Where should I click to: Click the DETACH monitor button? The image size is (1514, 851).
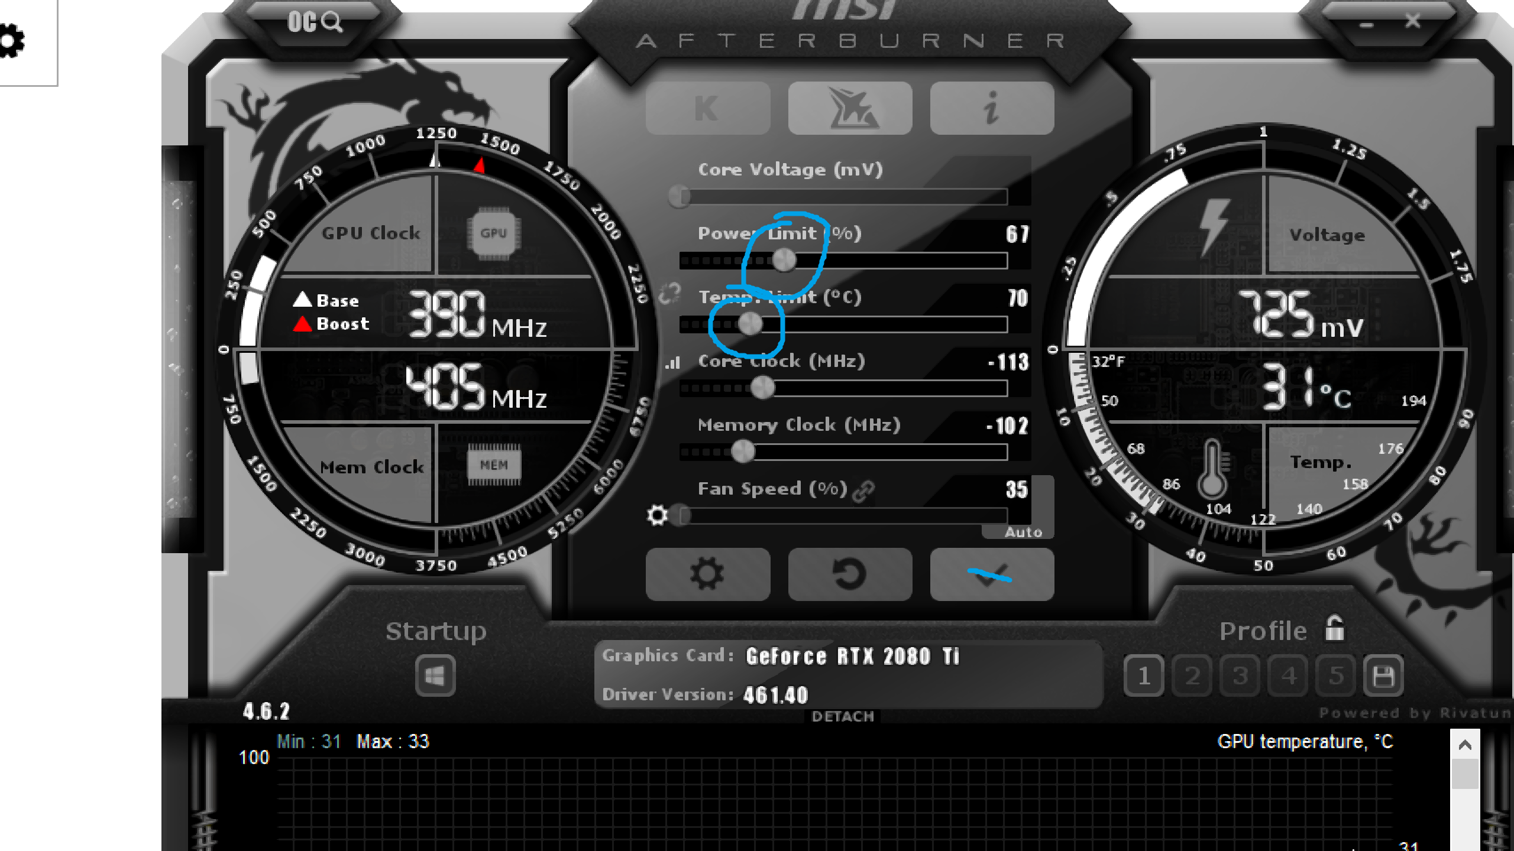[x=843, y=717]
